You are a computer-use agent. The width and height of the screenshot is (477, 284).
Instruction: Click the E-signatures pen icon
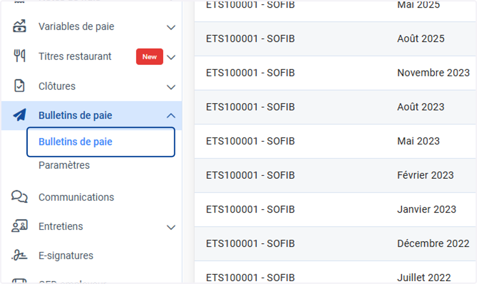click(x=19, y=255)
